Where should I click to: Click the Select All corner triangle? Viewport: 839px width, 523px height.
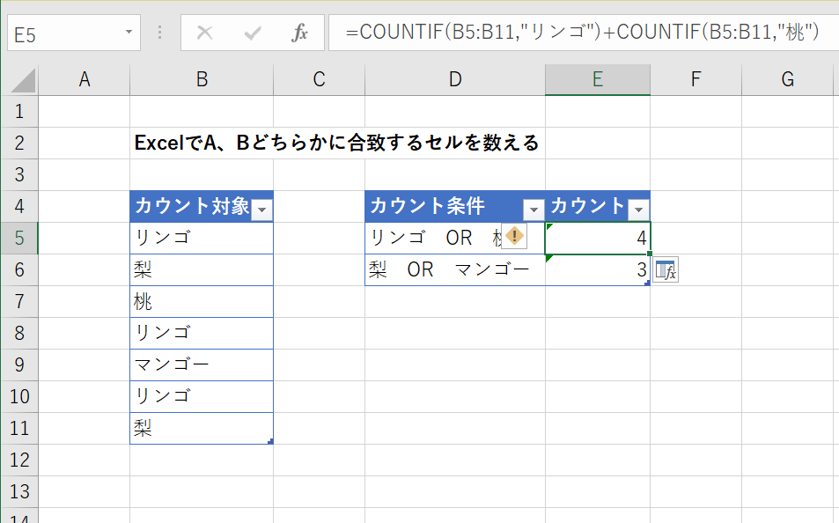tap(24, 80)
